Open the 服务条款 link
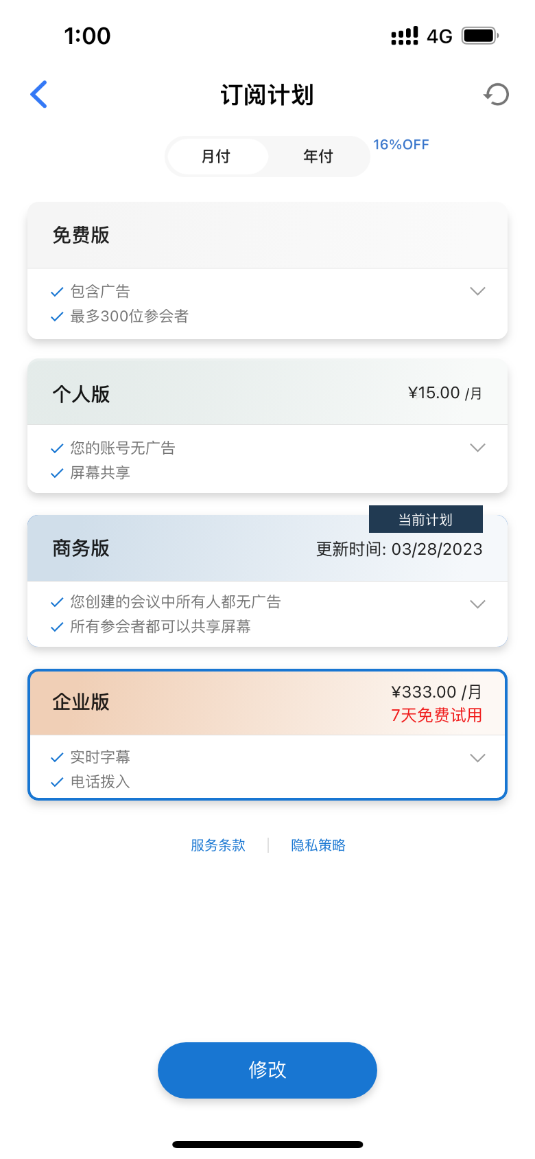The width and height of the screenshot is (535, 1159). tap(218, 845)
